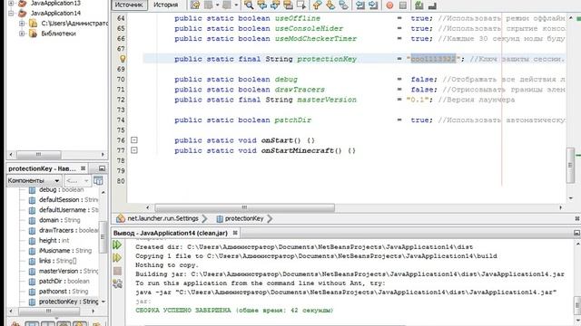Go to Previous Bookmark icon
Image resolution: width=581 pixels, height=326 pixels.
tap(317, 5)
